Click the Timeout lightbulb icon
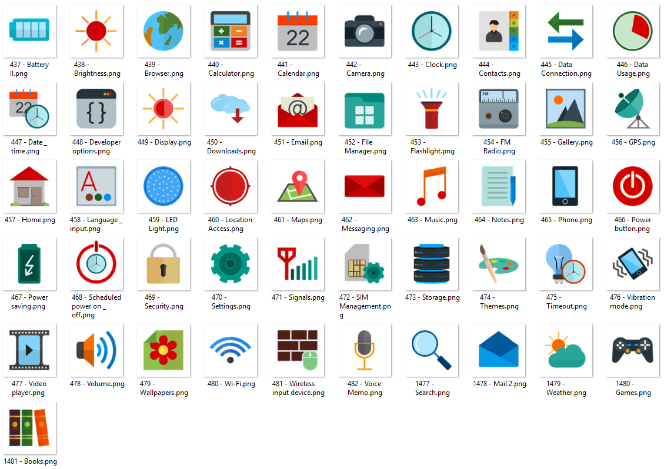664x469 pixels. point(566,264)
